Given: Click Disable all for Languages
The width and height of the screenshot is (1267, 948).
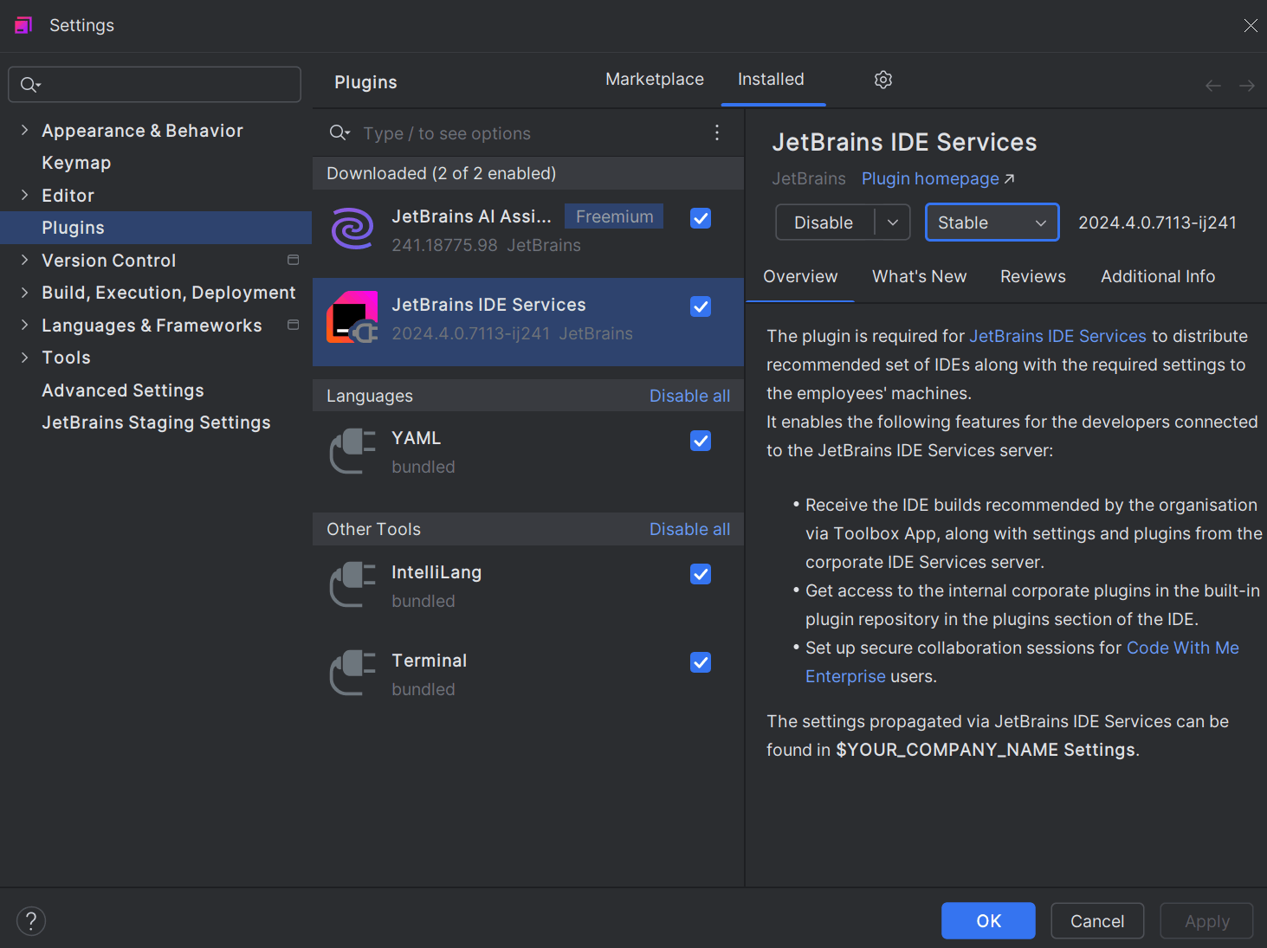Looking at the screenshot, I should pos(689,396).
